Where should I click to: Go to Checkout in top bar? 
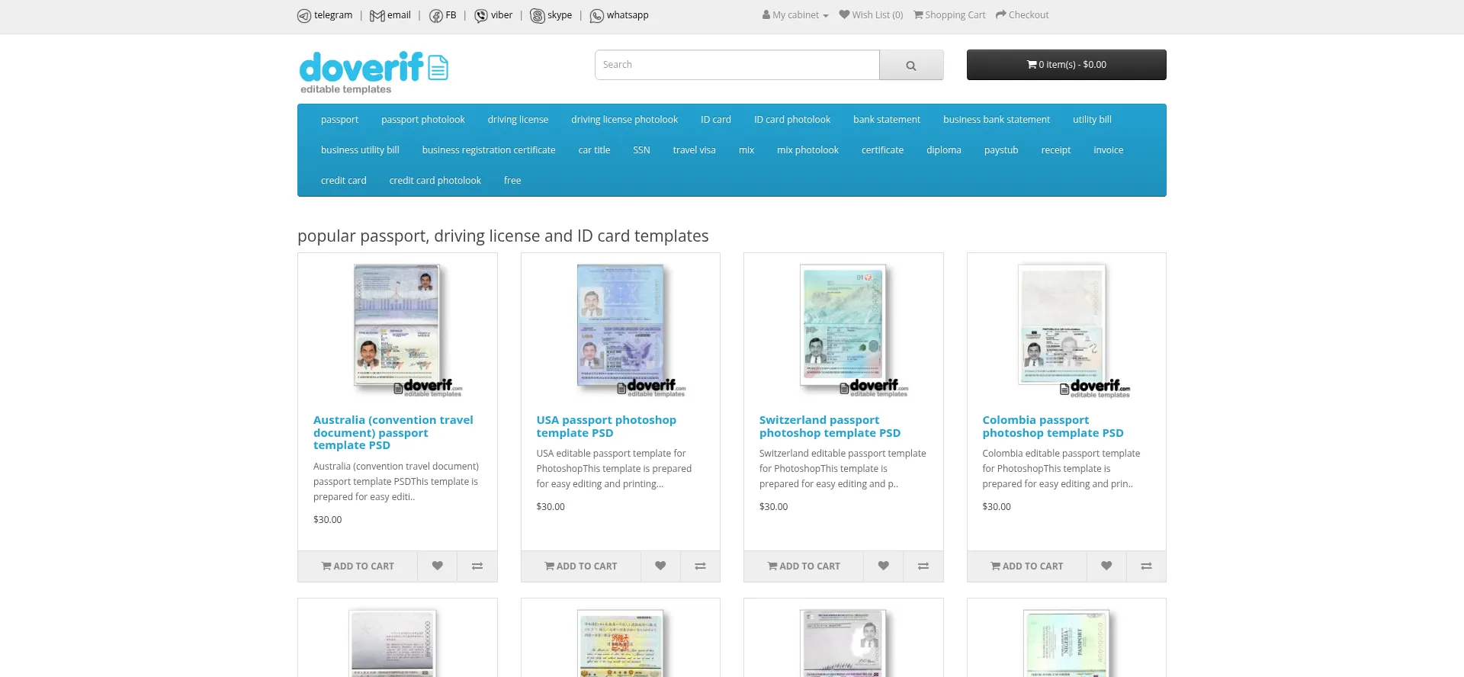click(x=1022, y=15)
